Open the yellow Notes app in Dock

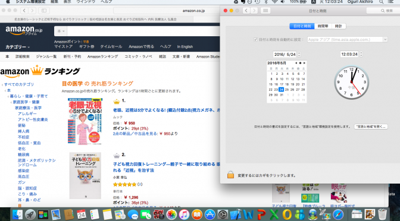click(107, 214)
